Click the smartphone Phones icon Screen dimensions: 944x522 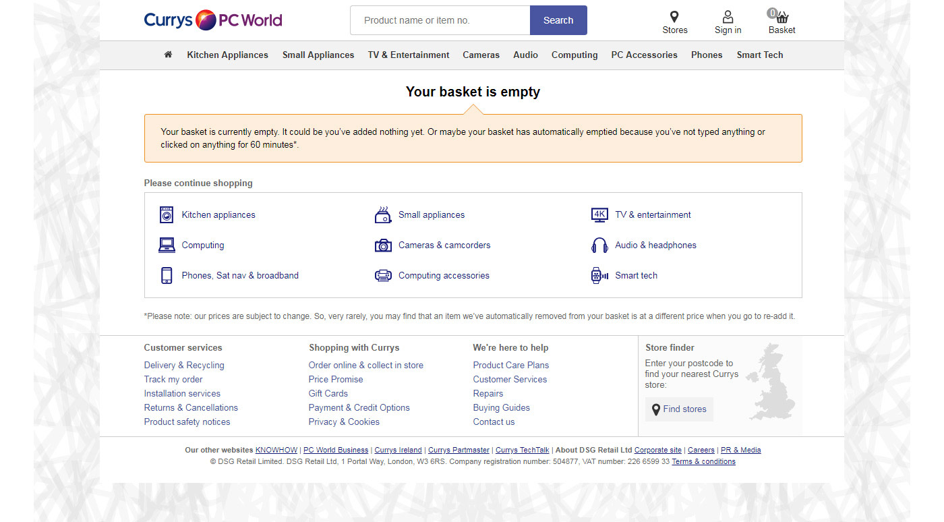coord(167,275)
